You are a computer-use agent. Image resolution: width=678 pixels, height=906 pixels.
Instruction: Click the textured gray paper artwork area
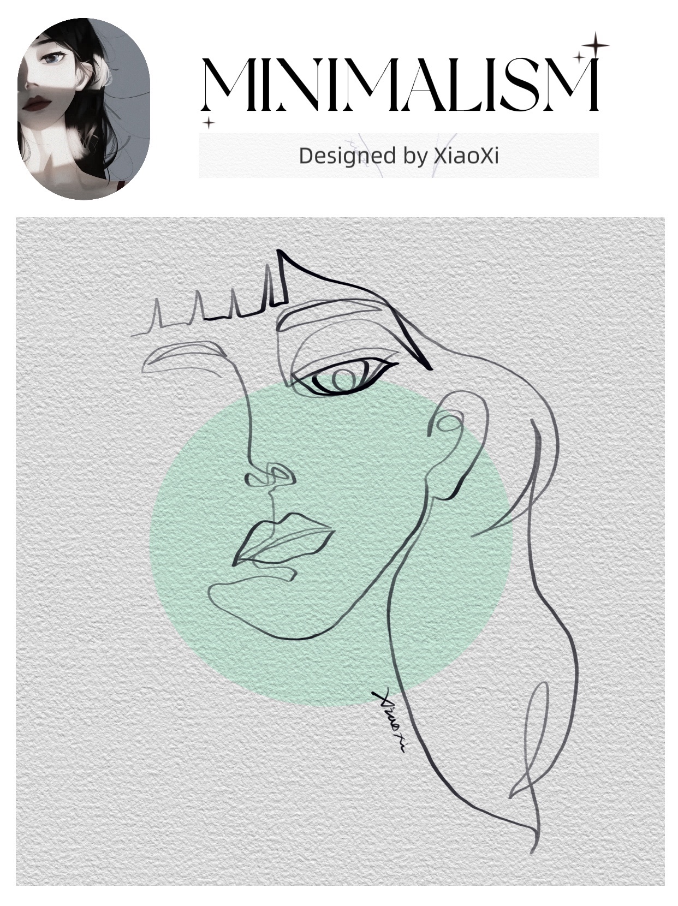tap(340, 552)
